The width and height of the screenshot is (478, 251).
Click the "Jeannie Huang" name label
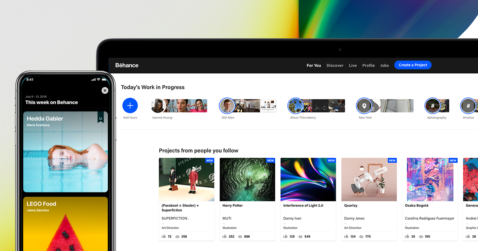162,118
